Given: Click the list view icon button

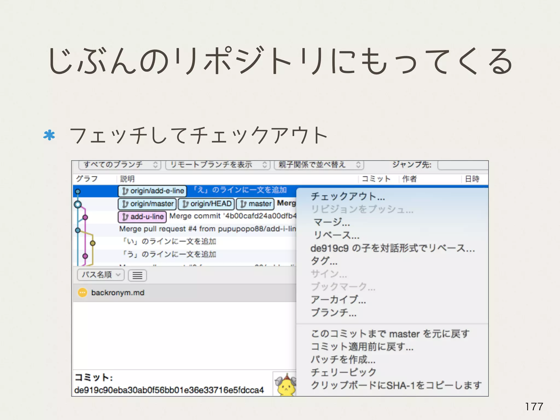Looking at the screenshot, I should (x=137, y=275).
